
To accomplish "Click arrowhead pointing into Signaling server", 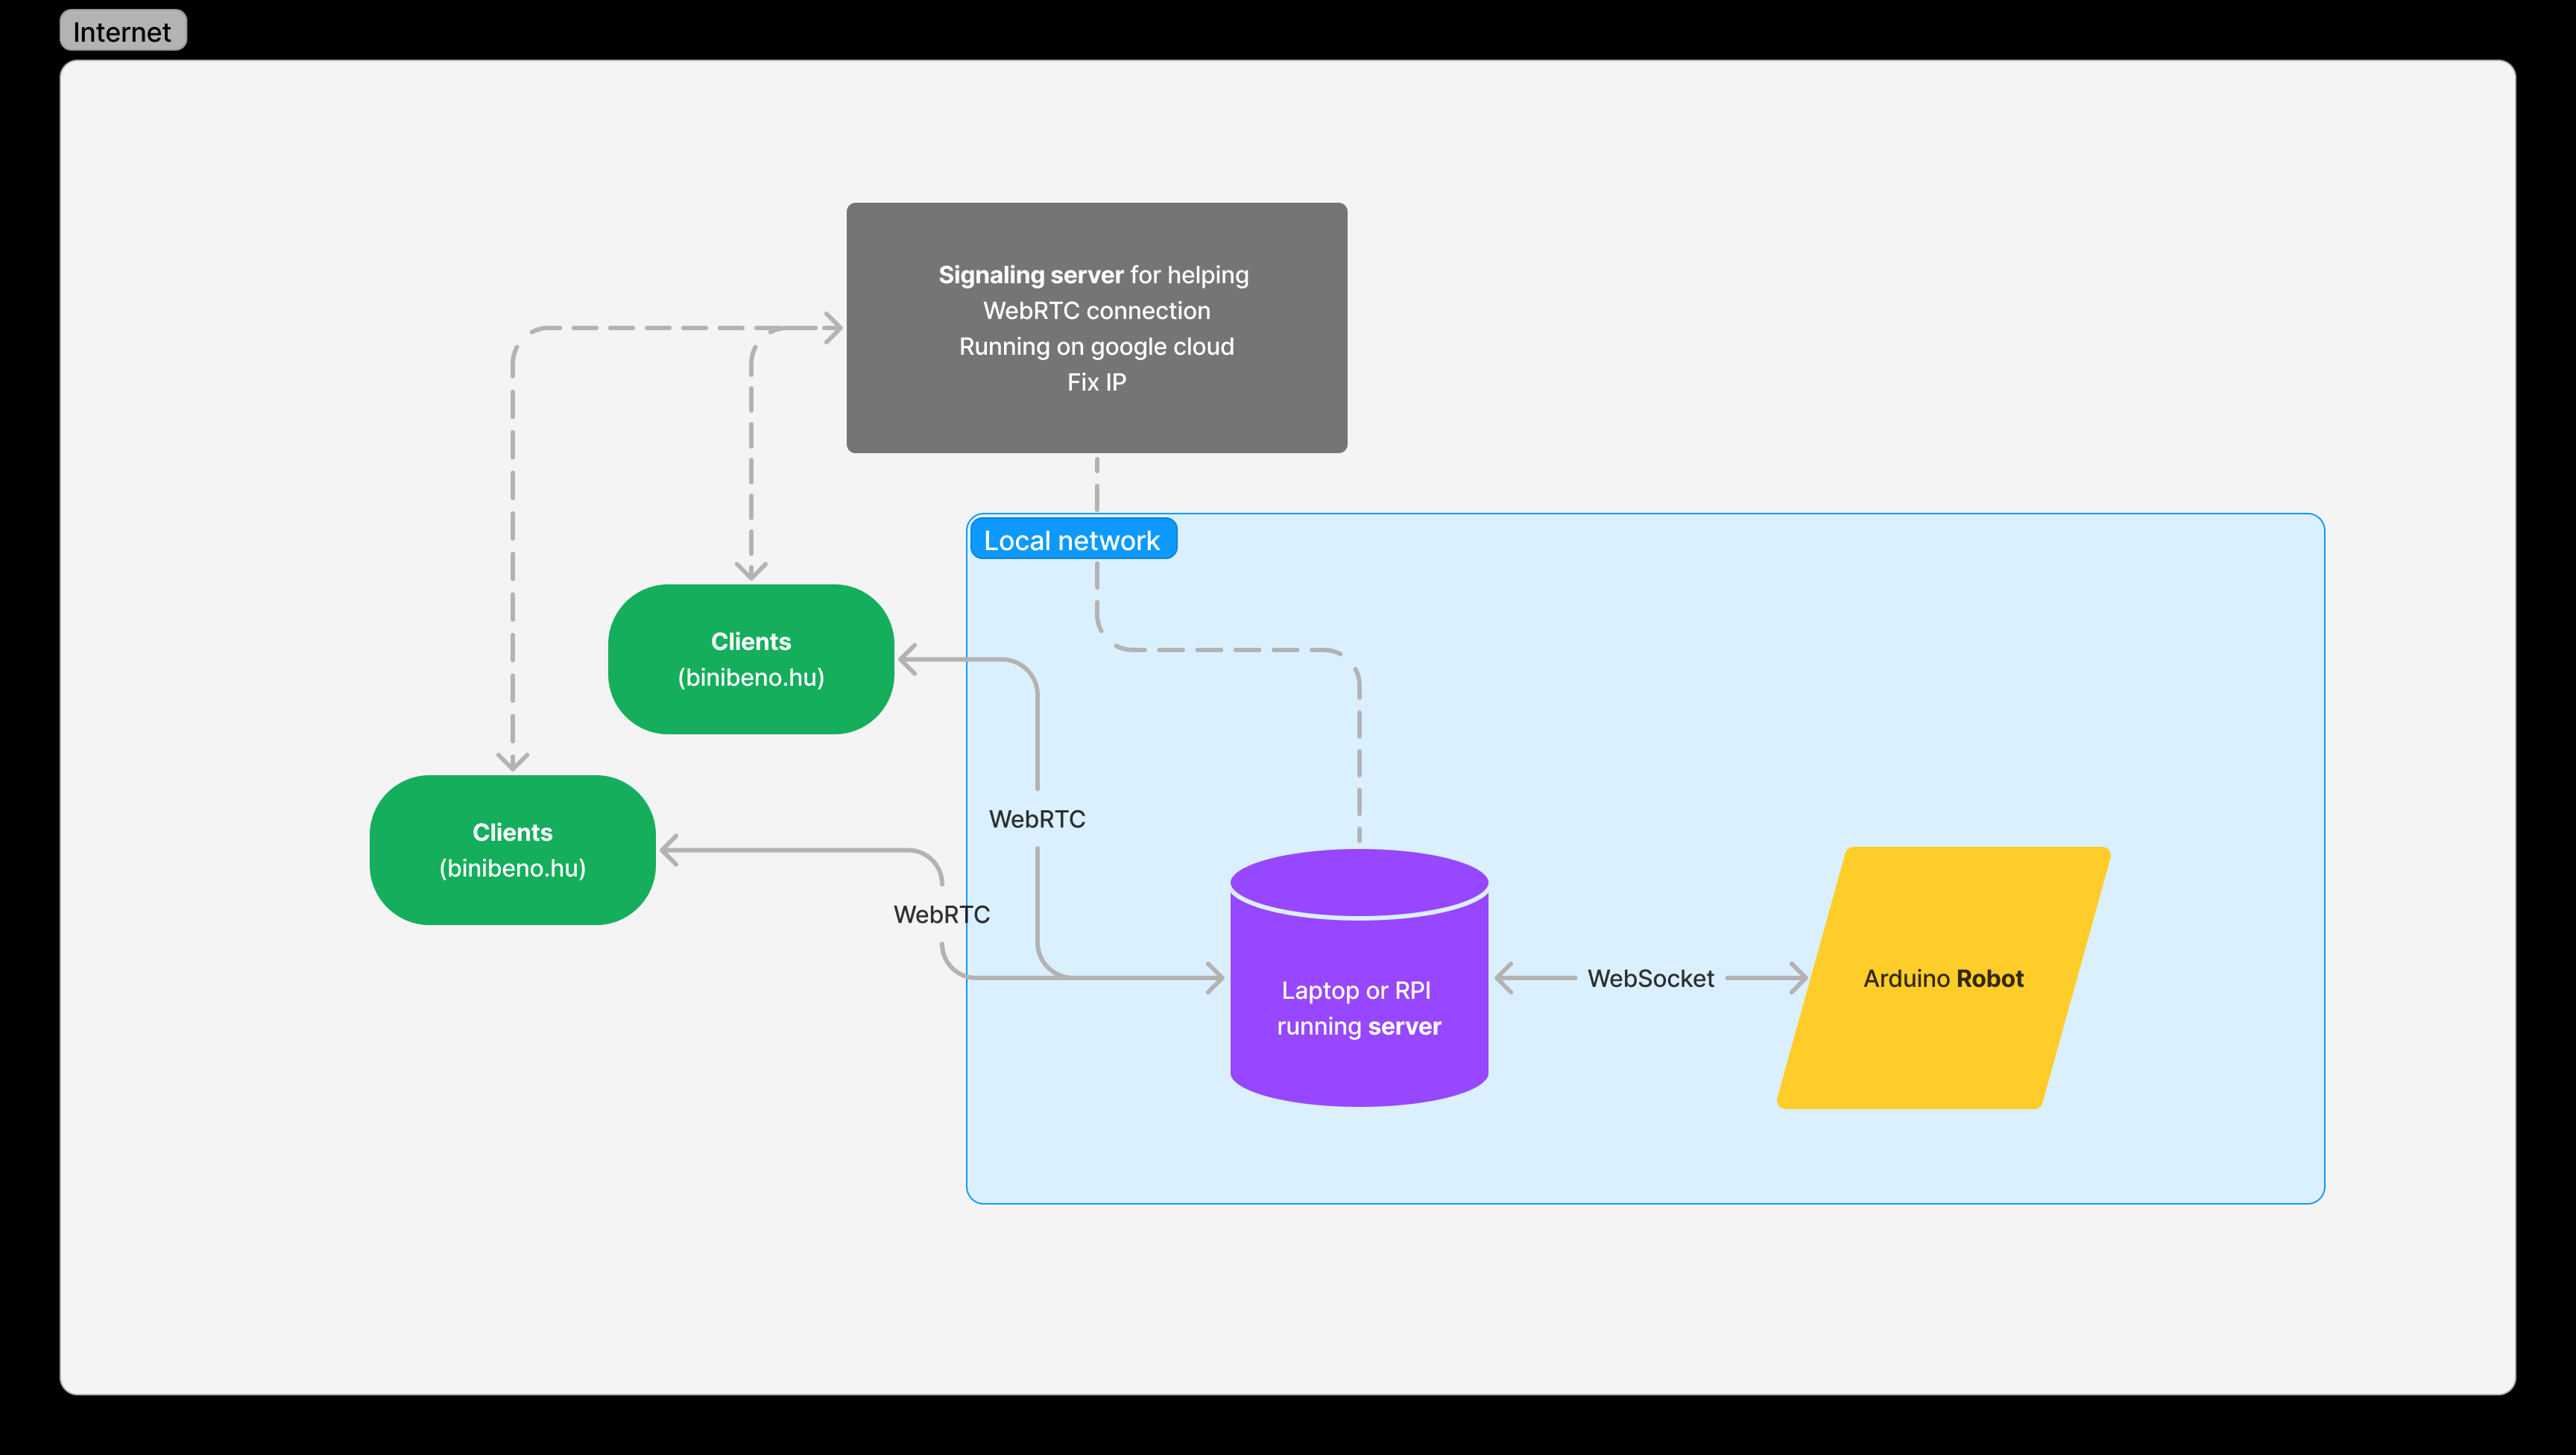I will click(834, 328).
